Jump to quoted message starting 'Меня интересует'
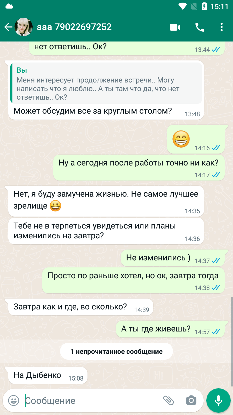Viewport: 233px width, 415px height. tap(106, 83)
